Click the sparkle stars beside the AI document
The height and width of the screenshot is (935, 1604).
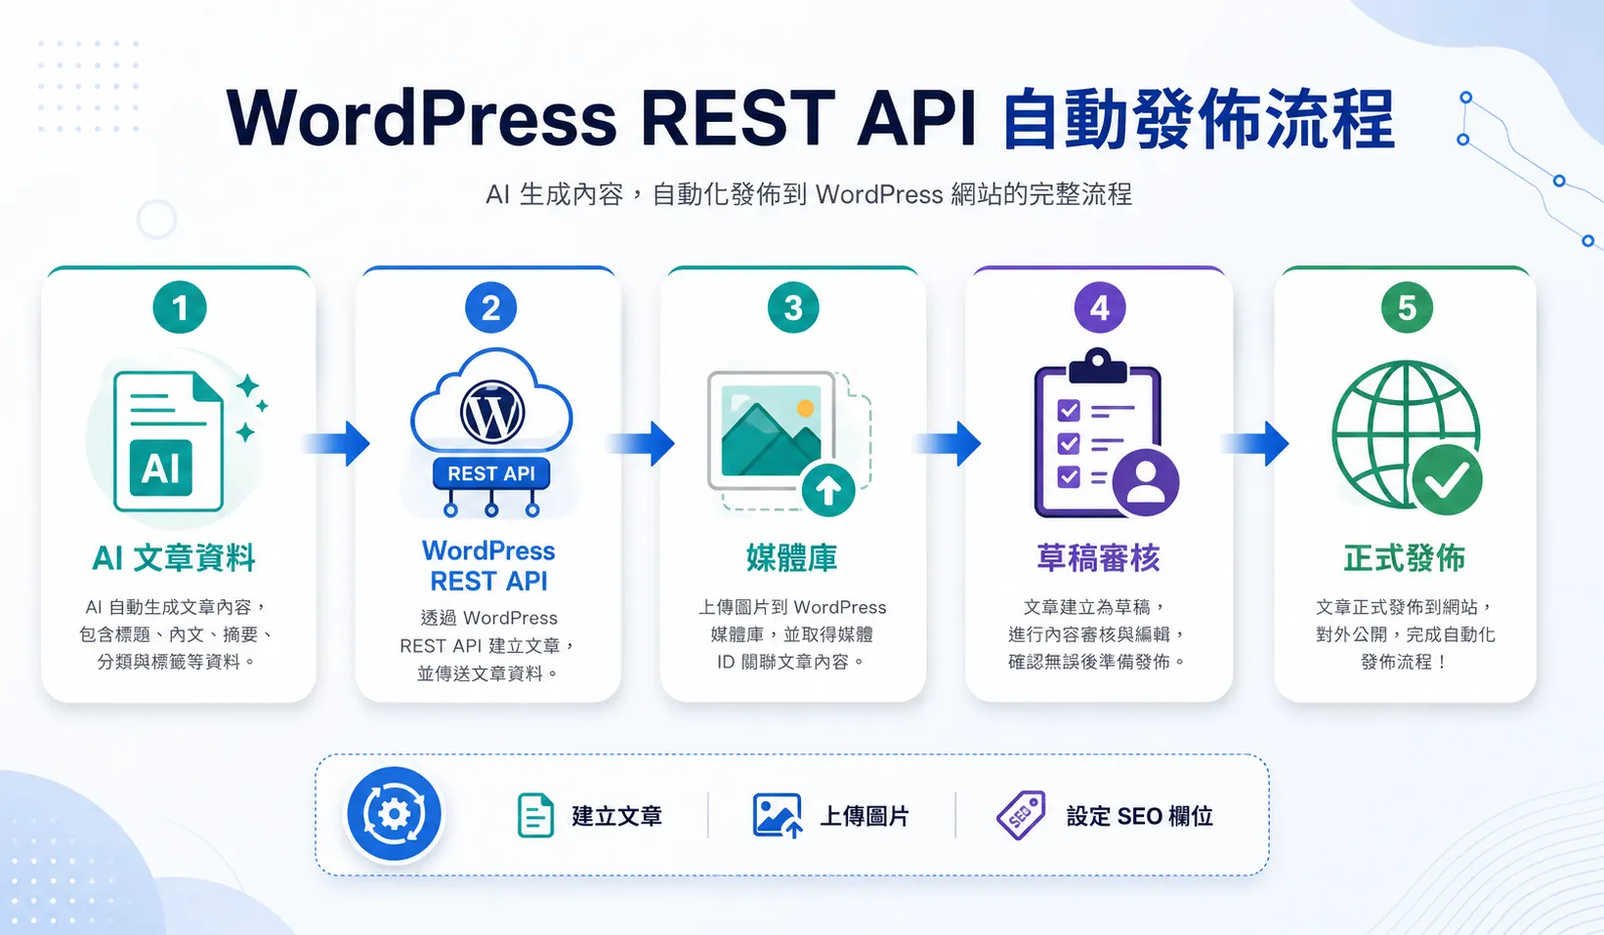tap(250, 406)
